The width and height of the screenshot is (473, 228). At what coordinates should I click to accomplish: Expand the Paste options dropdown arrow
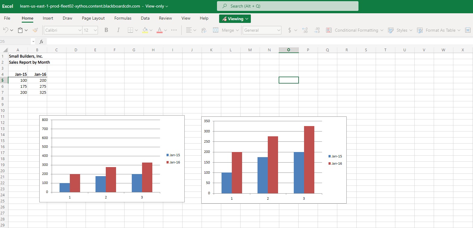26,30
